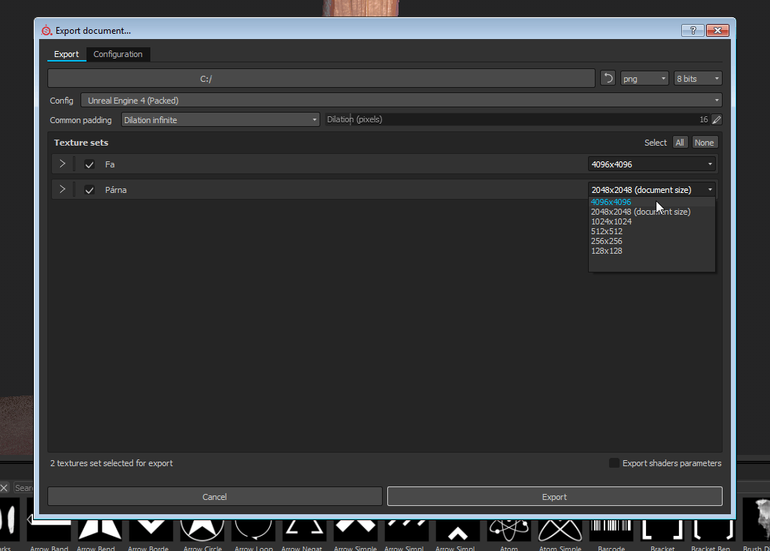Click Cancel to dismiss the dialog

[x=215, y=496]
